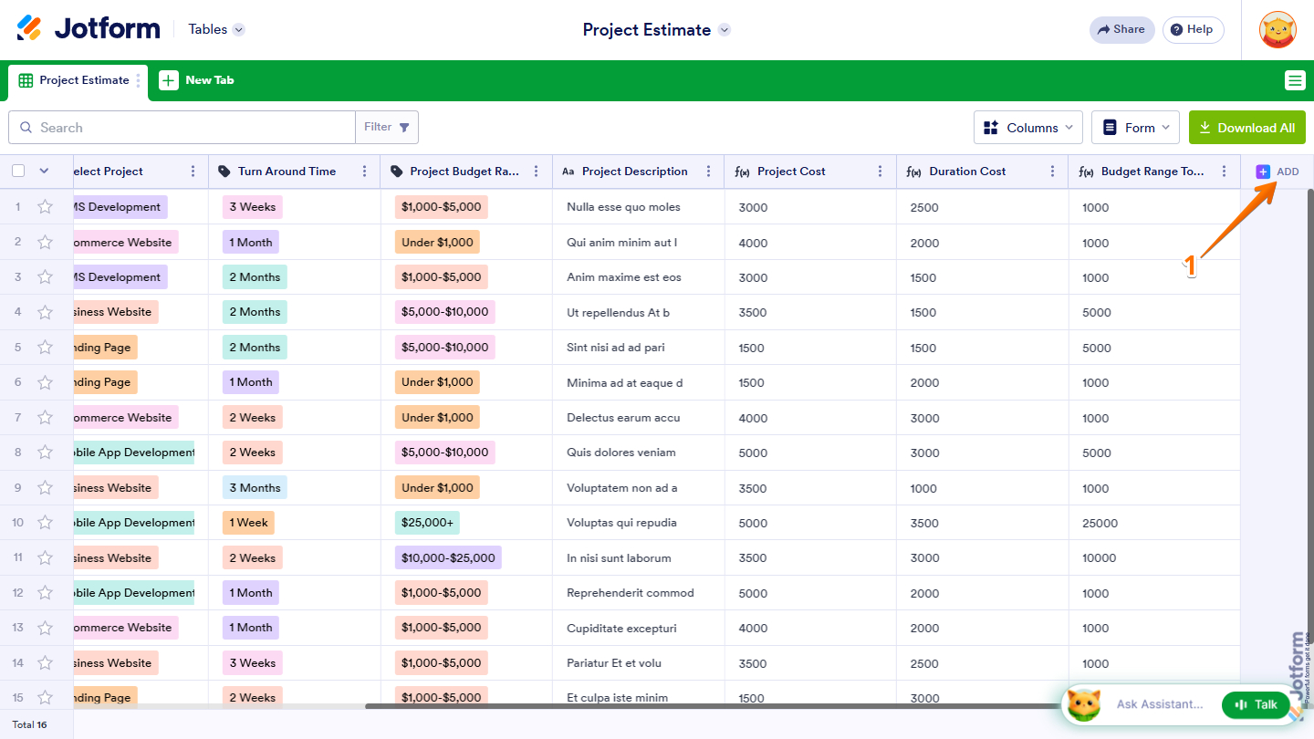This screenshot has width=1314, height=739.
Task: Star row 2
Action: point(45,243)
